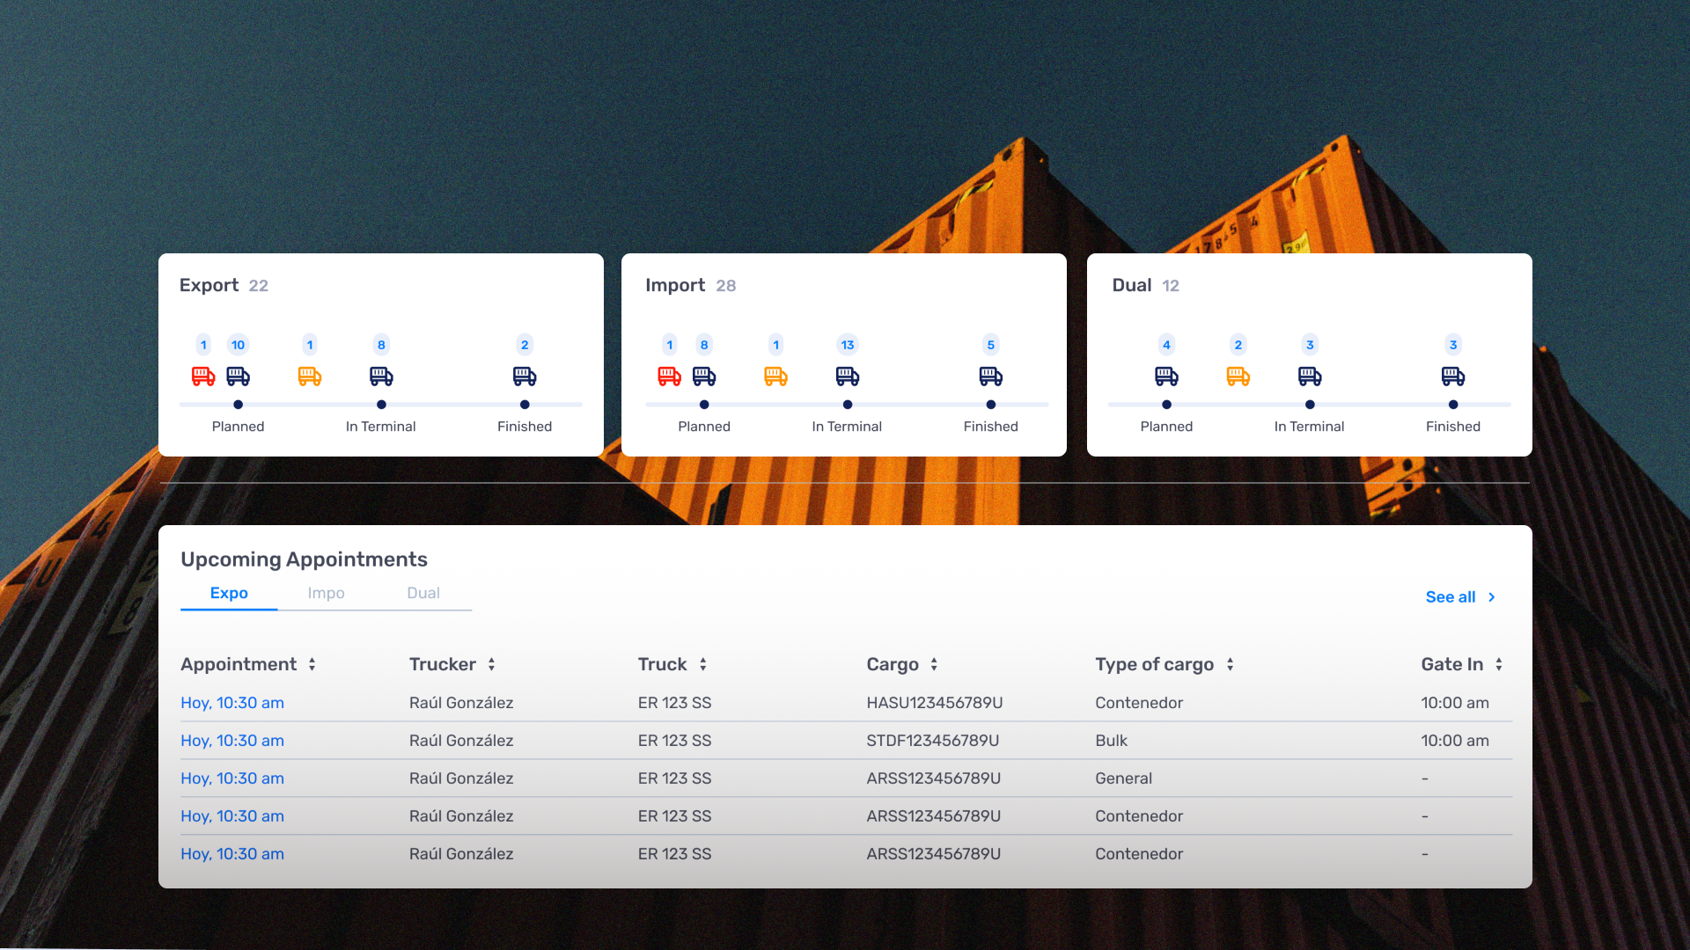Click the red truck icon in Export card

click(x=203, y=376)
